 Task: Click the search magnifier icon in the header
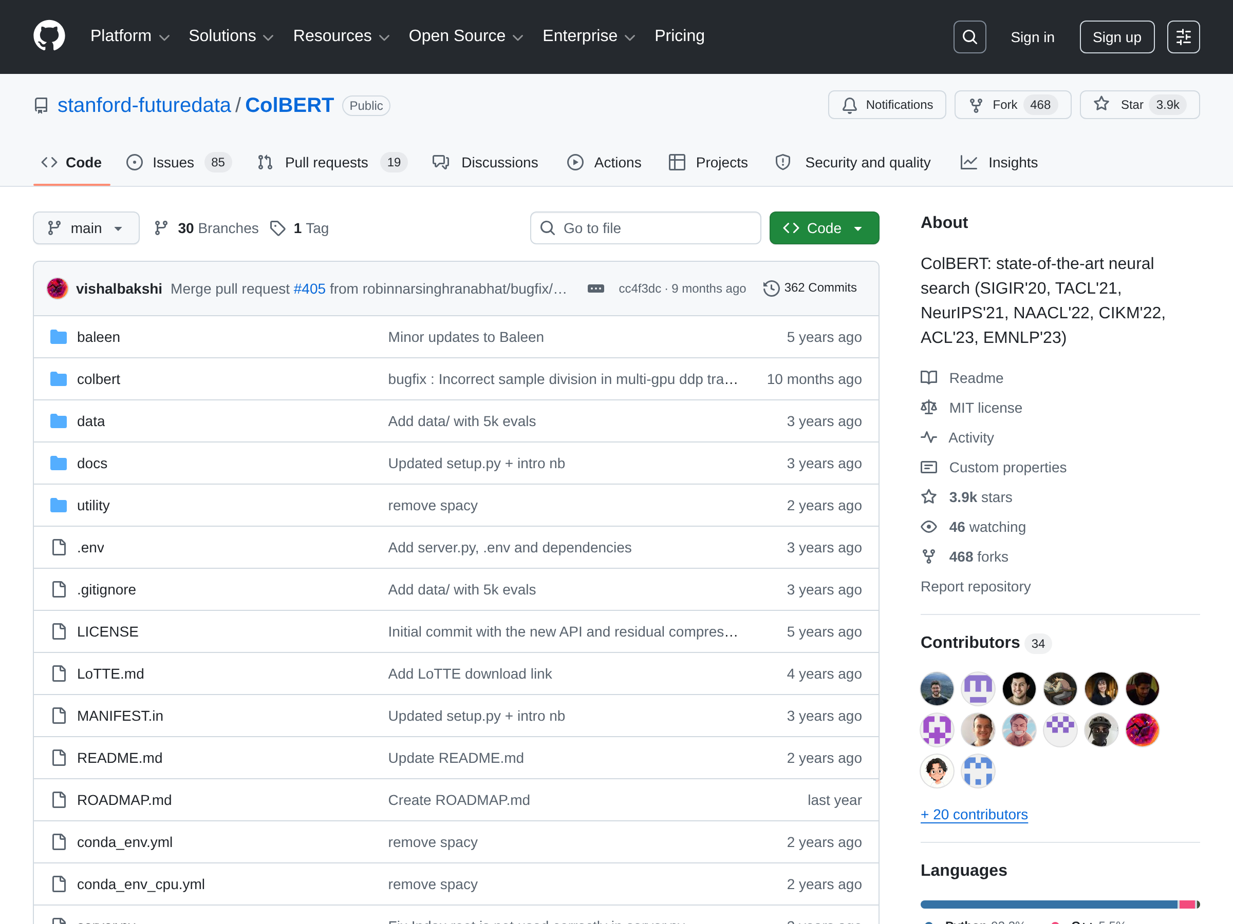coord(969,37)
